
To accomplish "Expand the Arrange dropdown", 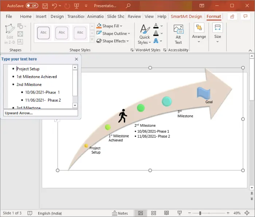I will (x=199, y=33).
